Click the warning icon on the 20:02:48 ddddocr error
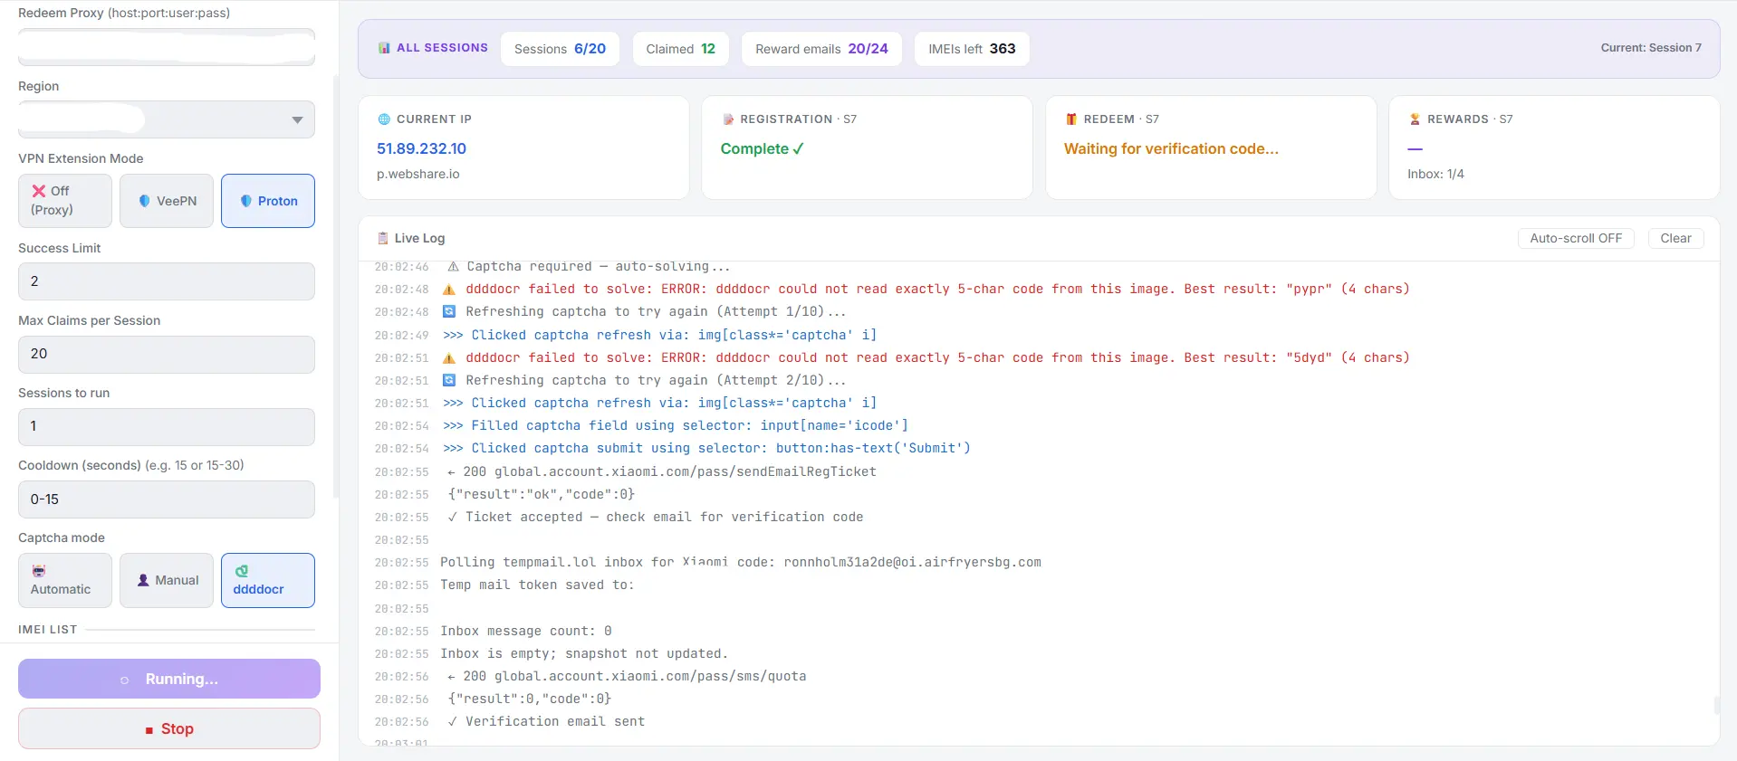The image size is (1737, 761). pos(449,290)
